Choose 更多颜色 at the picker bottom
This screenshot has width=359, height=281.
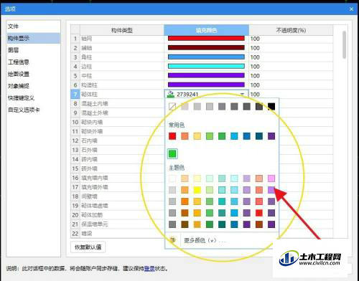(x=205, y=240)
